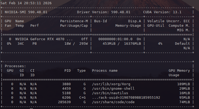Click the process type 'C+G'
Screen dimensions: 199x109
(x=82, y=98)
